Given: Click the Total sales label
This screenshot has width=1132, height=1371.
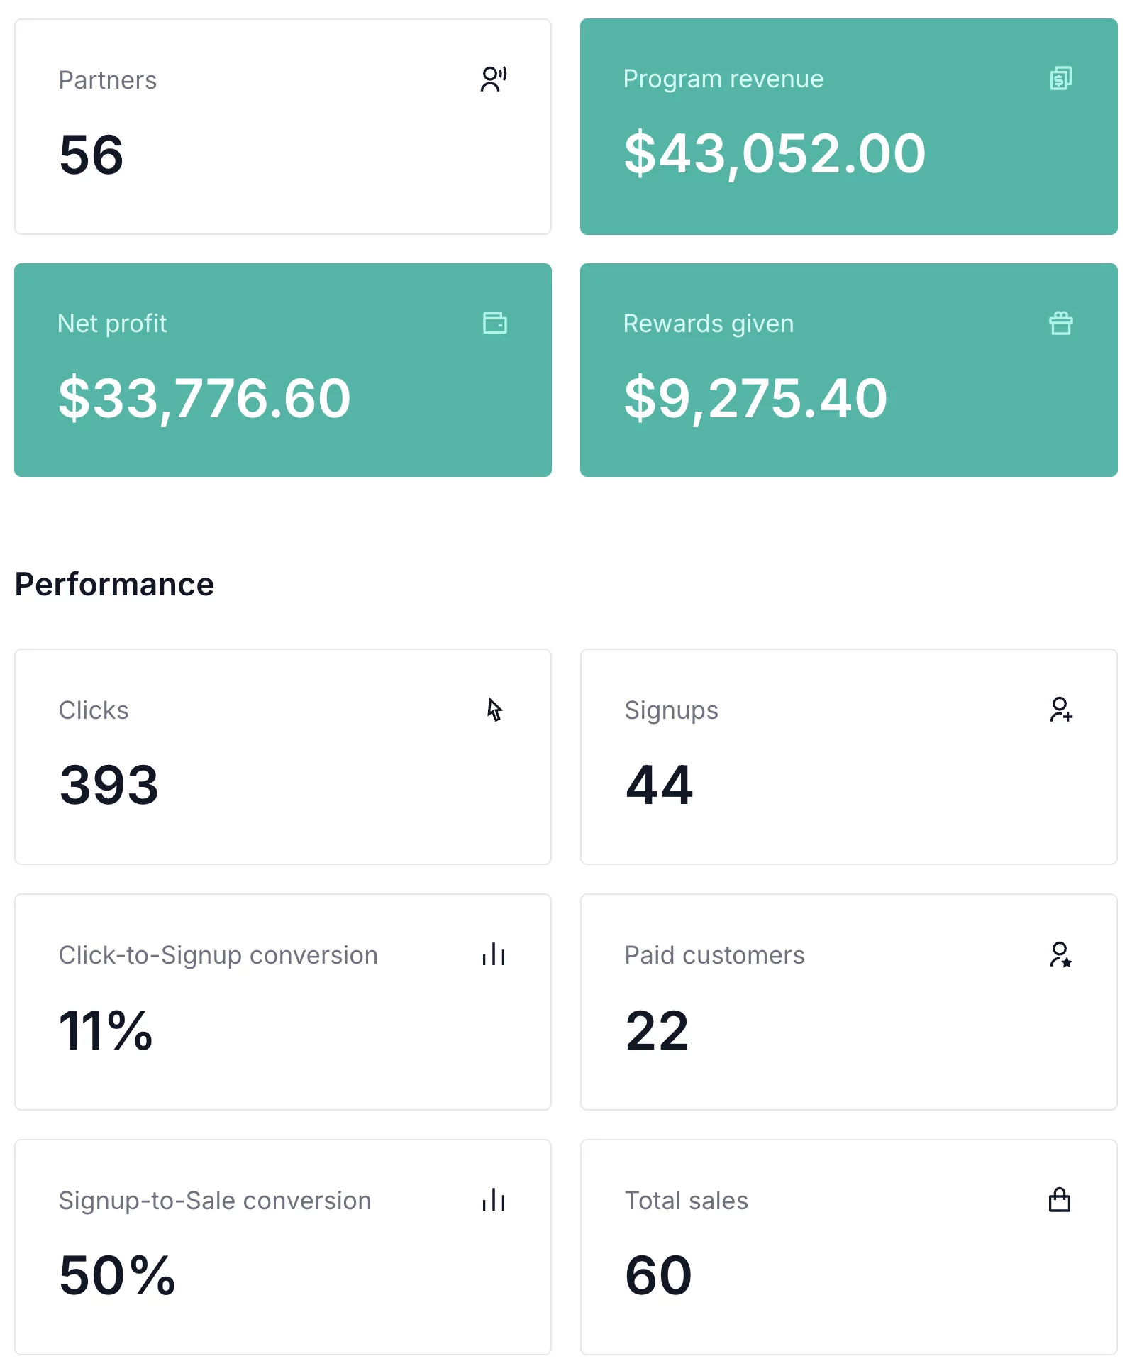Looking at the screenshot, I should (686, 1201).
